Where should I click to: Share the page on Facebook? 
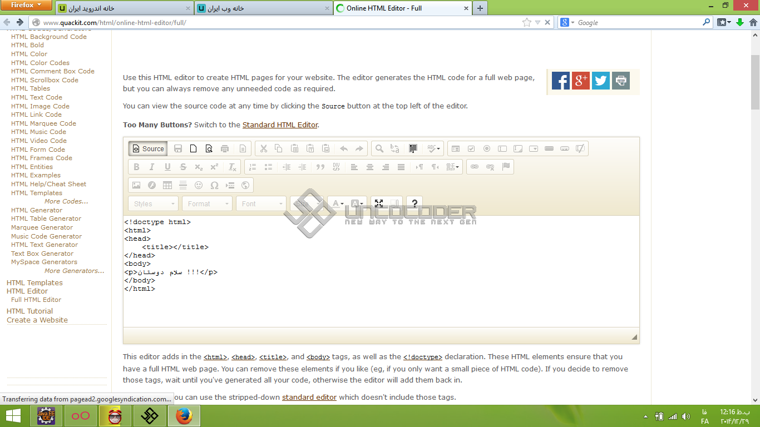pyautogui.click(x=561, y=81)
